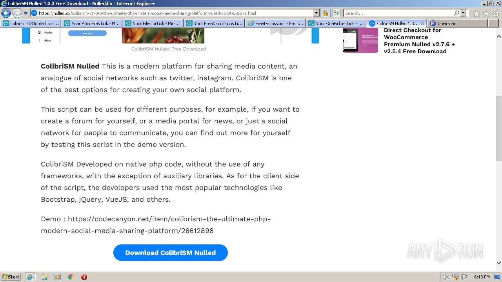The width and height of the screenshot is (502, 282).
Task: Click the magnifier search icon
Action: (457, 13)
